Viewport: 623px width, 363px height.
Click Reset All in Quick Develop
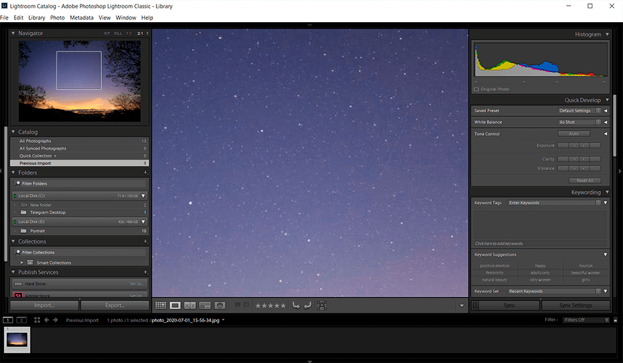pos(585,181)
